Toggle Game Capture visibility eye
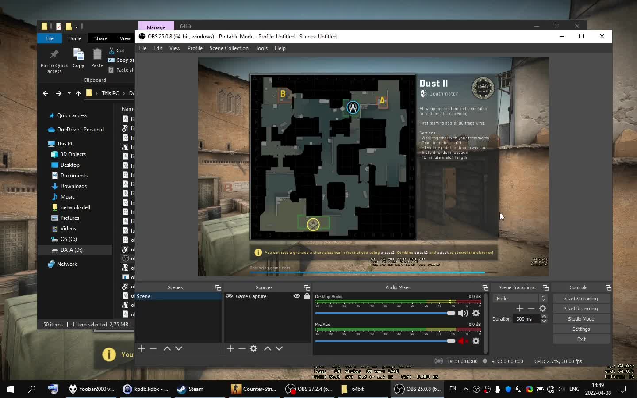 coord(297,296)
